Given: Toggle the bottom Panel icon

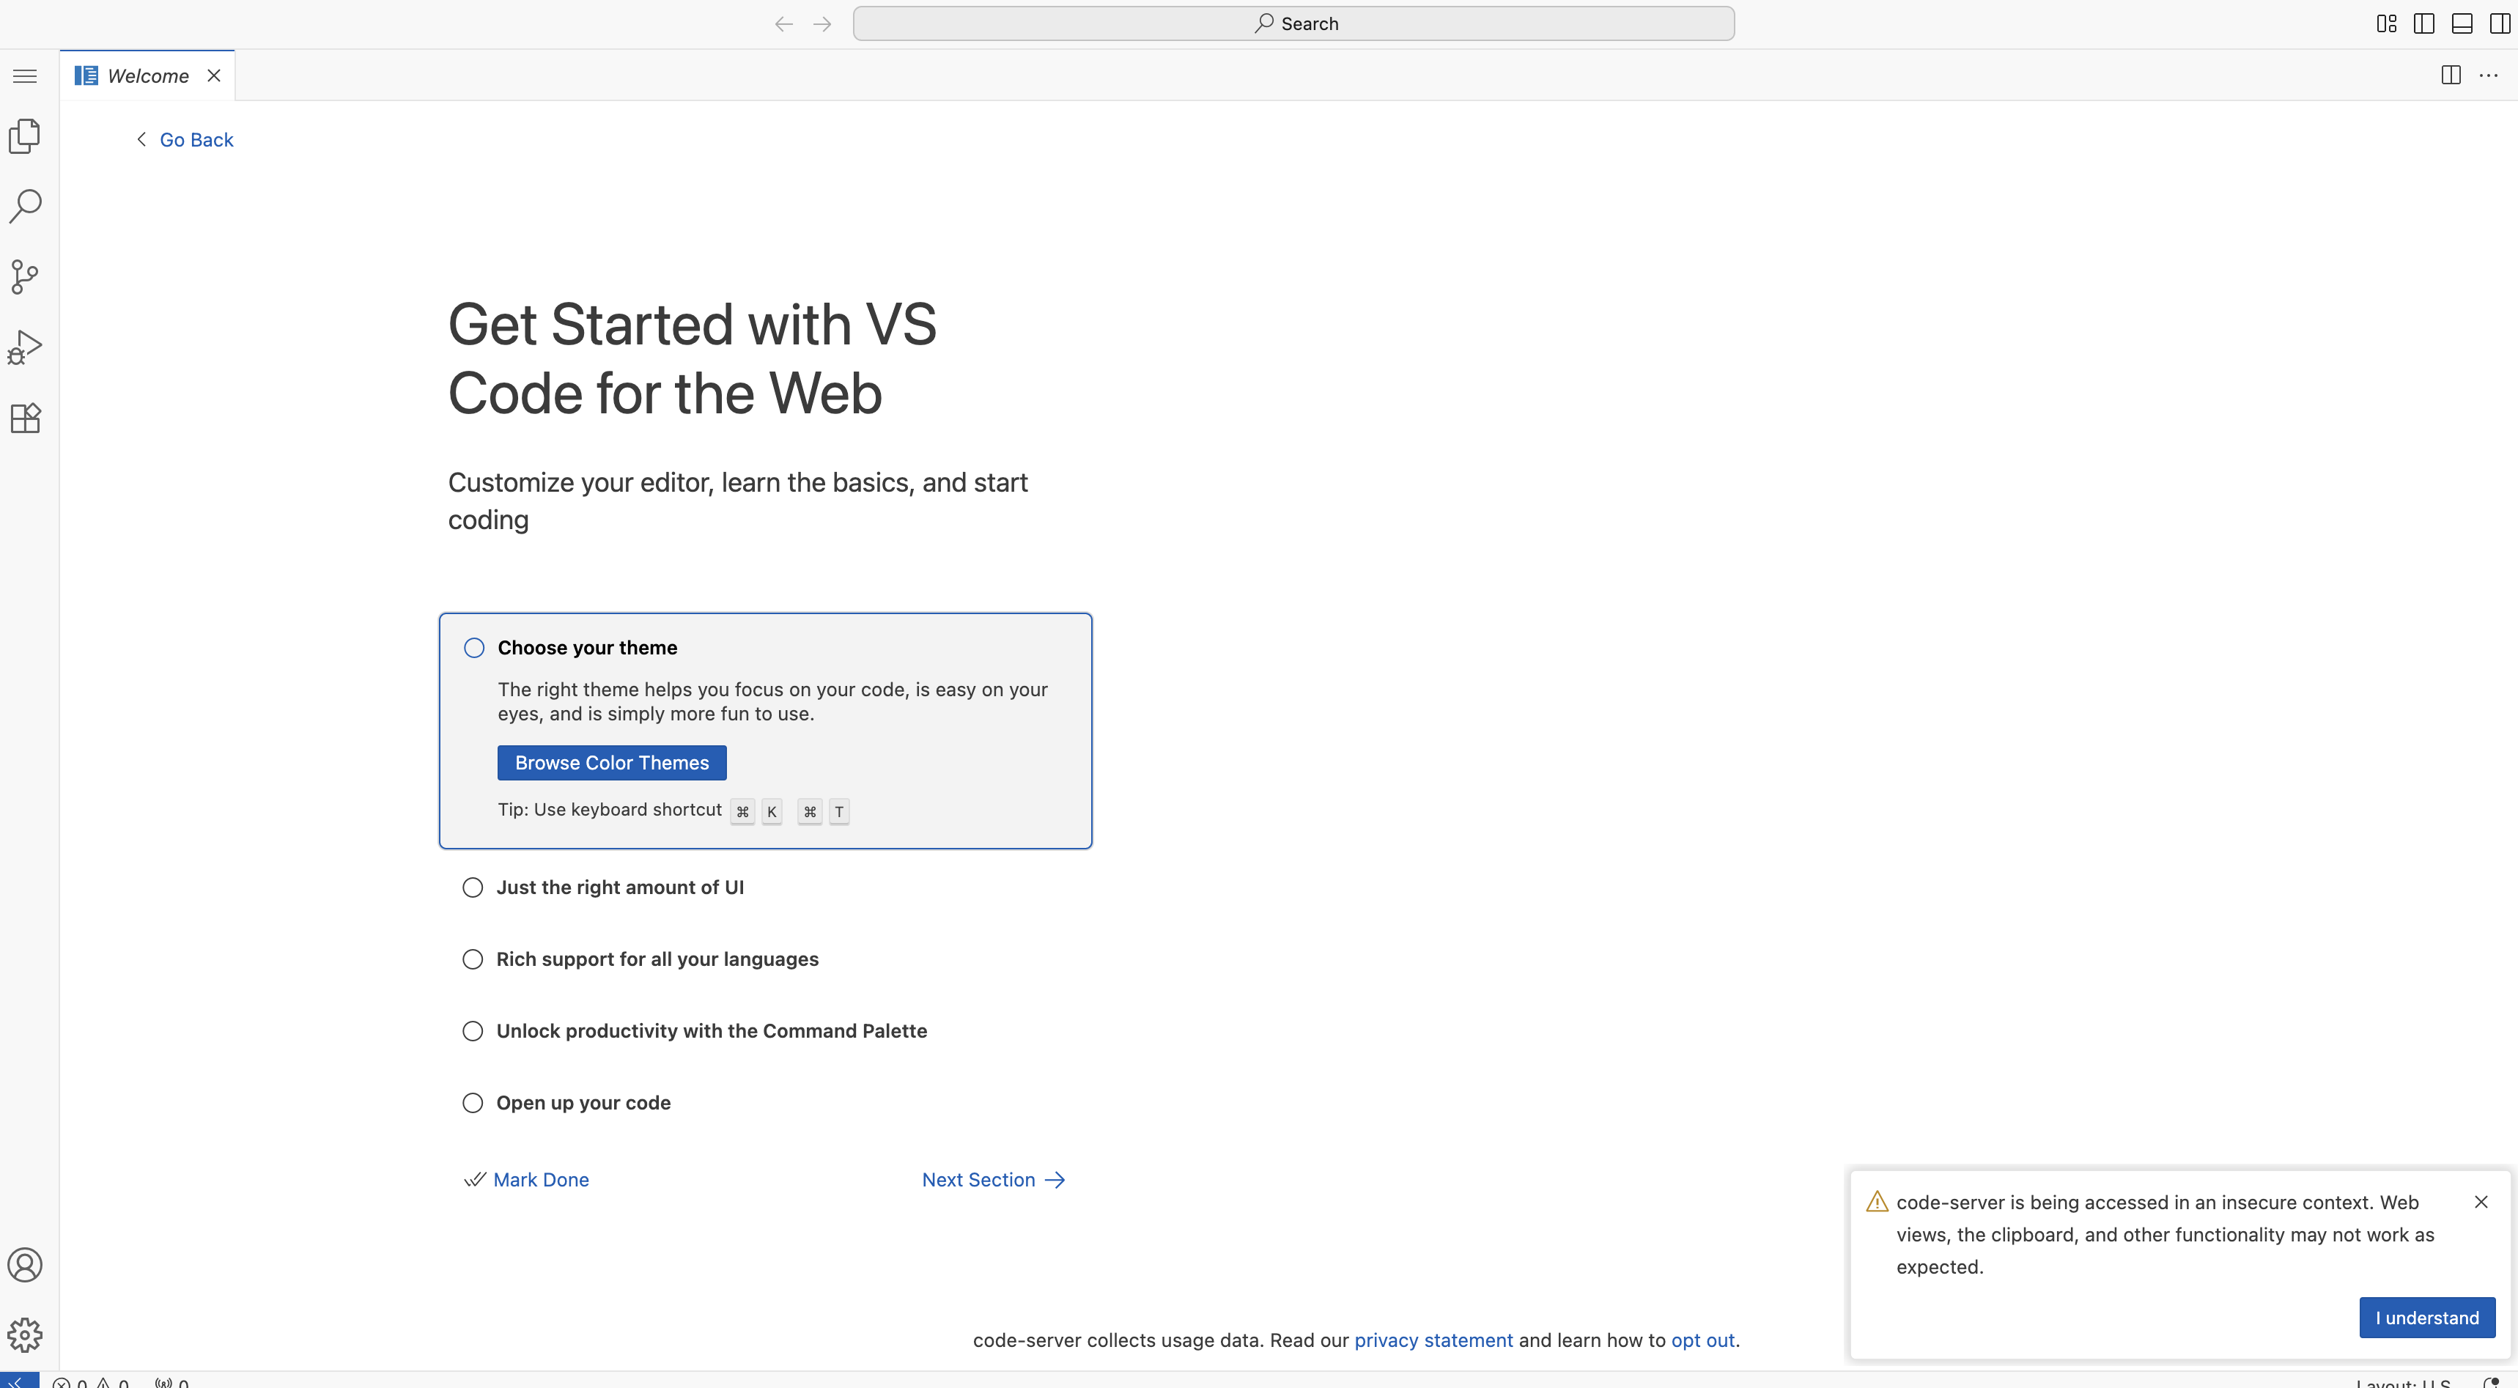Looking at the screenshot, I should pyautogui.click(x=2462, y=23).
